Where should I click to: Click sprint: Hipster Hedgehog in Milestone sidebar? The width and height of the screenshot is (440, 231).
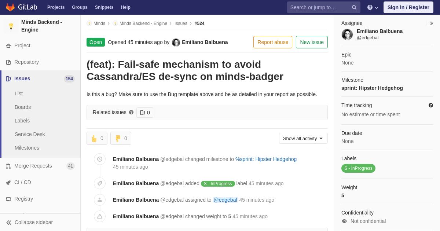pos(372,88)
